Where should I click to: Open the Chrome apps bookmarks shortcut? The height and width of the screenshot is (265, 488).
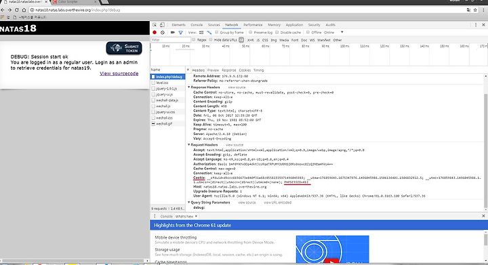coord(3,17)
